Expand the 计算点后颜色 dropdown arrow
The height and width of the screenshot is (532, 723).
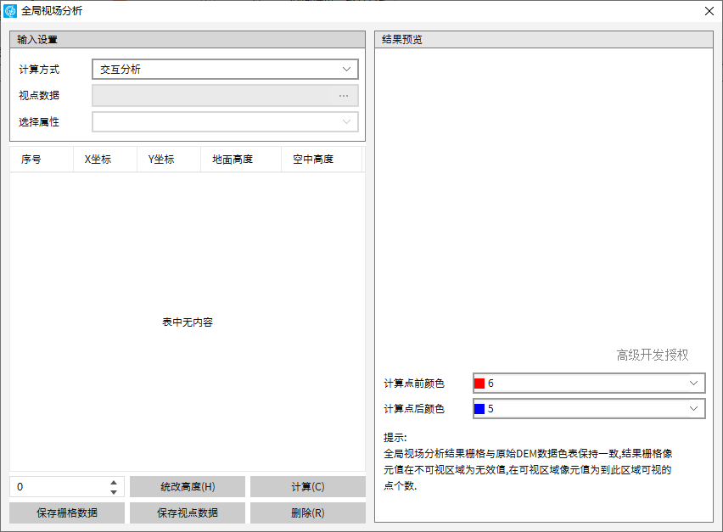tap(693, 409)
